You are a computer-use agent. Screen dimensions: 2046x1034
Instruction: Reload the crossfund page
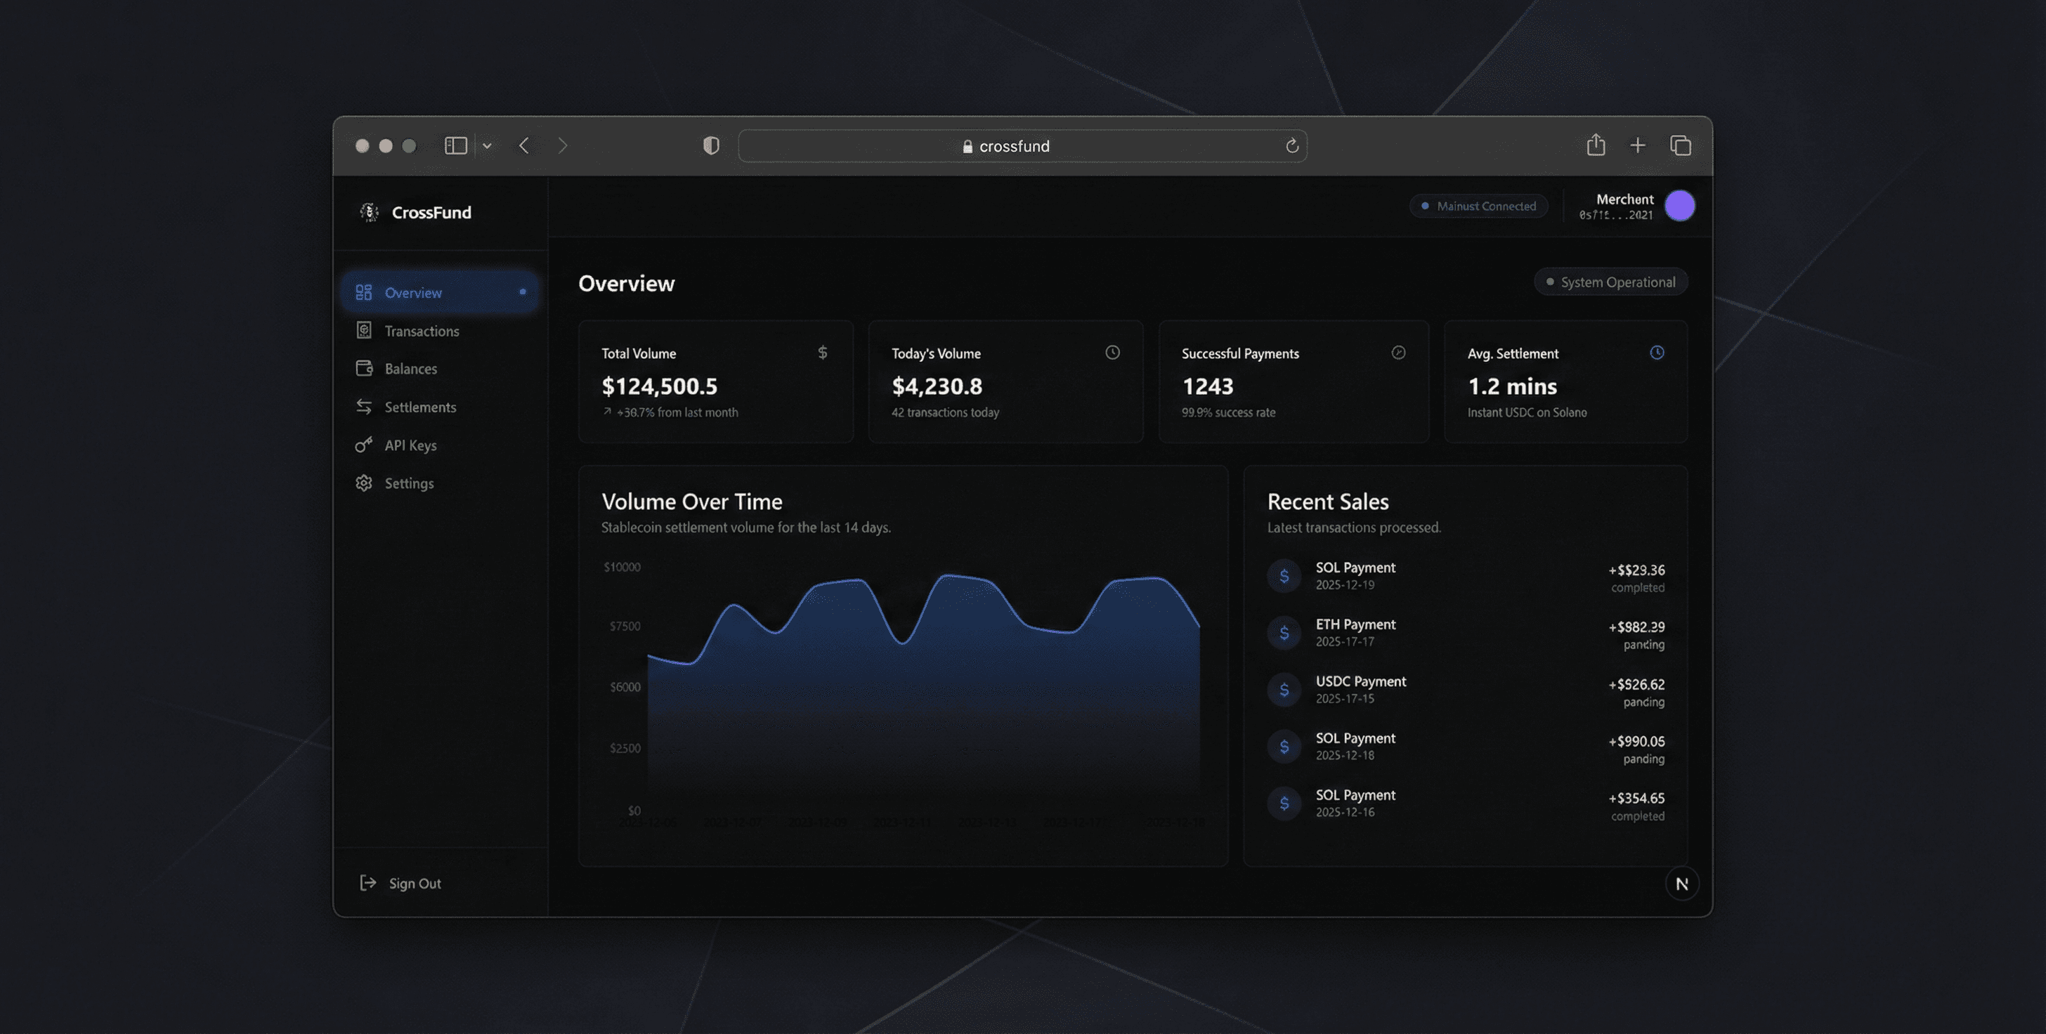click(1292, 145)
